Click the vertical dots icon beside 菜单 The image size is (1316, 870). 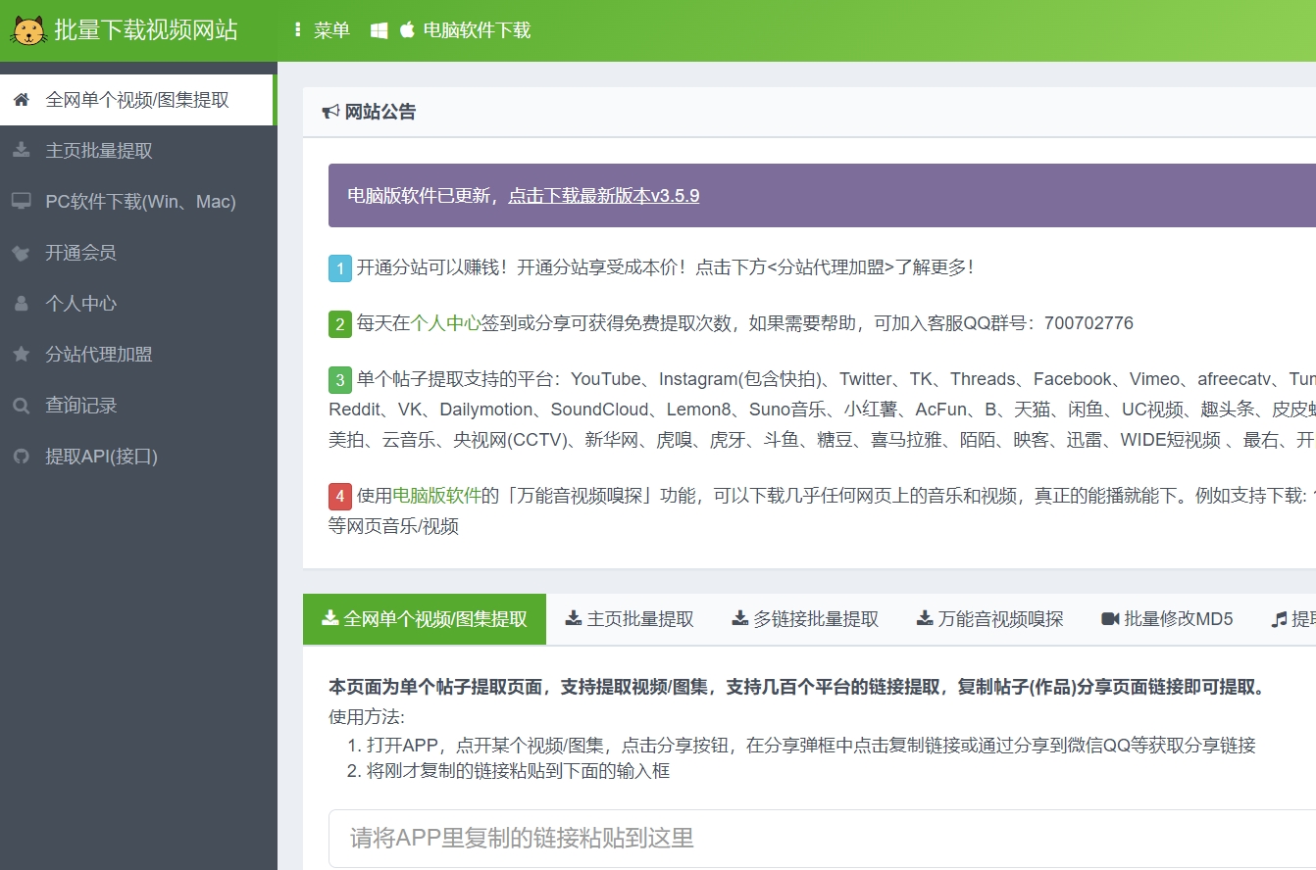298,30
